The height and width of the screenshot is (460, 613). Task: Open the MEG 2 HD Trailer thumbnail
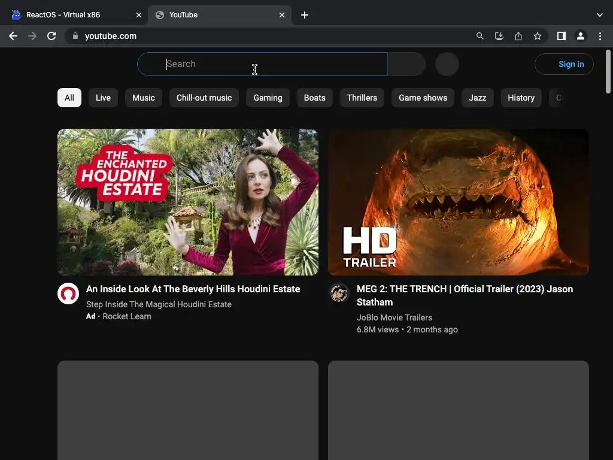click(x=459, y=202)
